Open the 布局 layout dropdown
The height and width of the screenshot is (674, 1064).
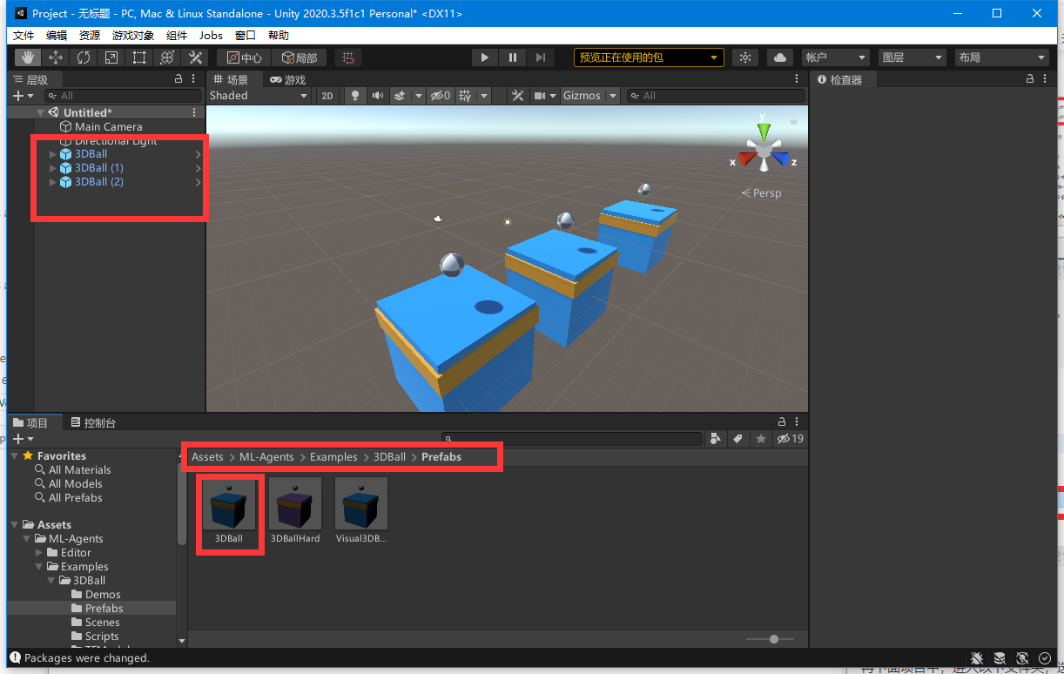pos(1000,57)
